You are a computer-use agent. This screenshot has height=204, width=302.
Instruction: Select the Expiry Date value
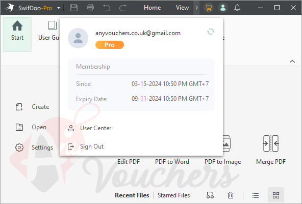click(170, 99)
